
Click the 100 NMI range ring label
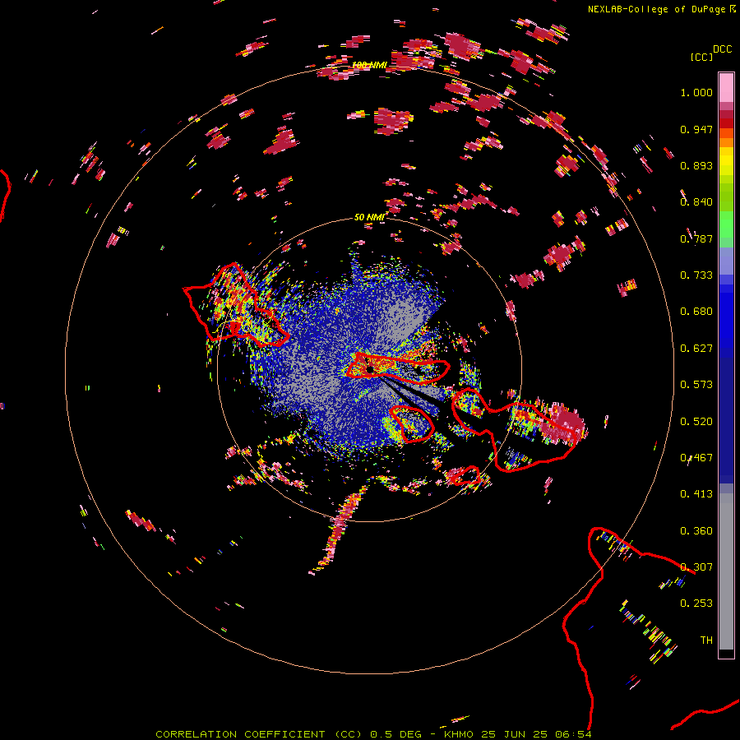pos(369,65)
